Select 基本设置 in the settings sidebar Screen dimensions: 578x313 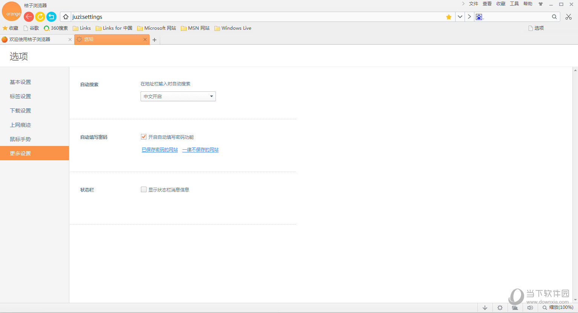20,82
